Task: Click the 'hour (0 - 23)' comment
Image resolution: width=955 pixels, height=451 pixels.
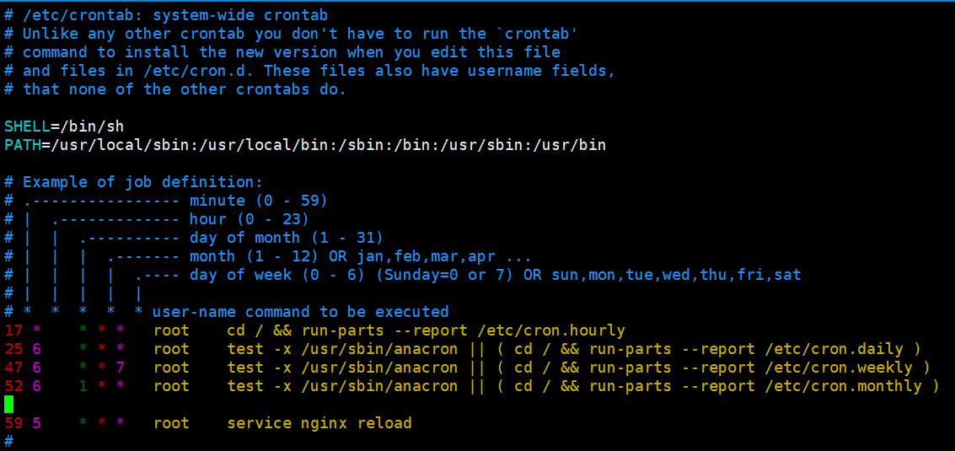Action: point(249,219)
